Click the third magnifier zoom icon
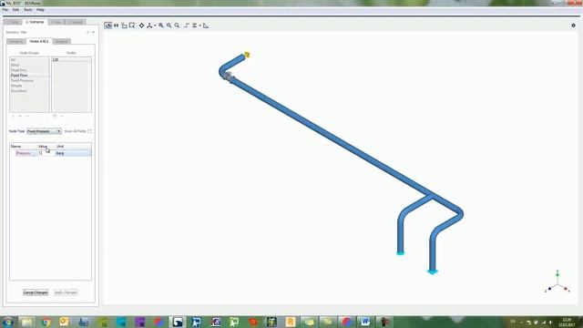This screenshot has width=583, height=328. [177, 26]
